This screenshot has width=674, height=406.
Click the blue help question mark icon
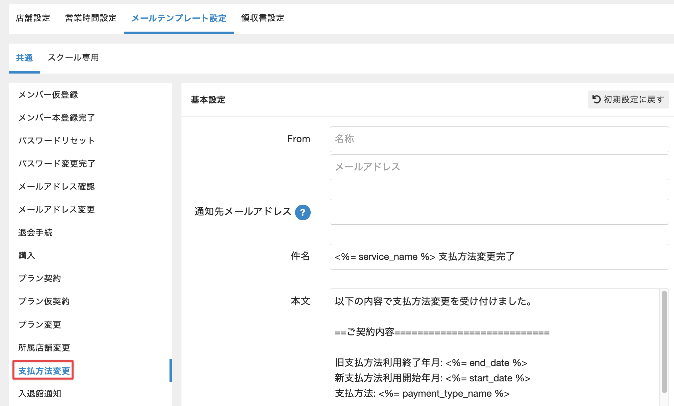(x=303, y=212)
